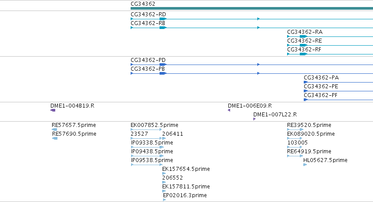Click the exon block under CG34362-RA
Screen dimensions: 373x202
(x=303, y=36)
